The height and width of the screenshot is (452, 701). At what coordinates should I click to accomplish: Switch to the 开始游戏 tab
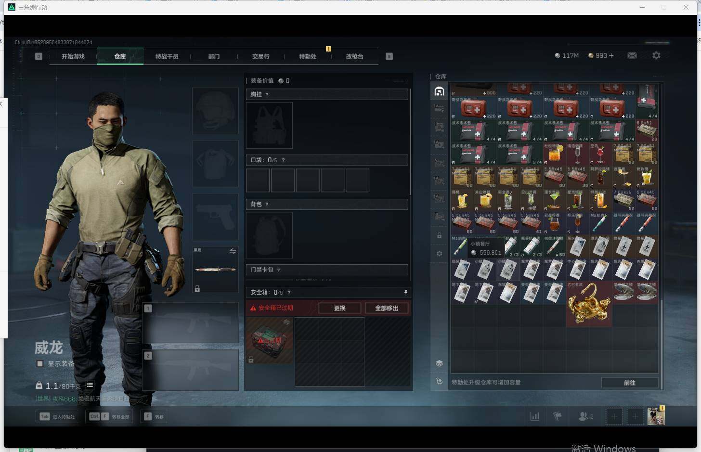tap(73, 56)
